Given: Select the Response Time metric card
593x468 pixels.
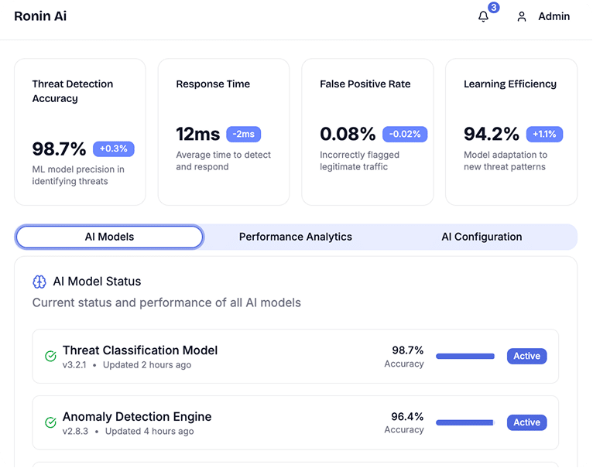Looking at the screenshot, I should pos(224,132).
